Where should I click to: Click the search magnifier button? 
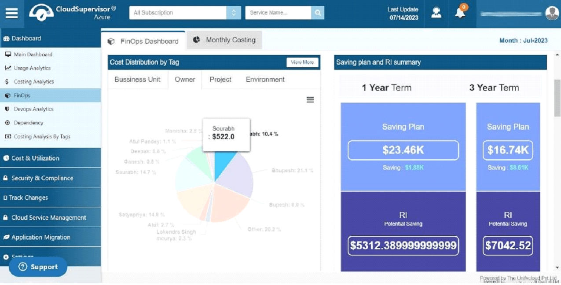[x=317, y=13]
